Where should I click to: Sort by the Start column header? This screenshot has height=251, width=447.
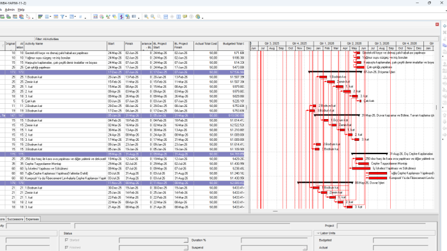click(x=116, y=46)
